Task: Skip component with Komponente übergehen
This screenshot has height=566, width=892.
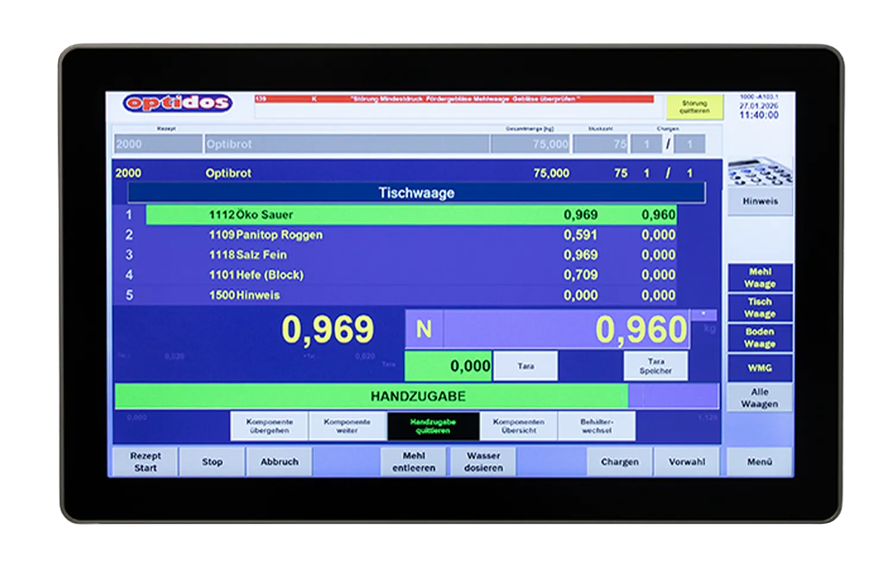Action: coord(269,426)
